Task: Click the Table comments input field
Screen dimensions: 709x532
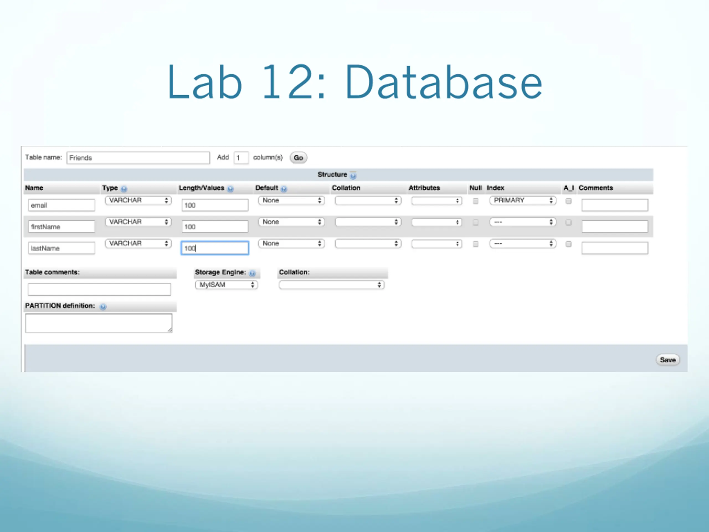Action: pos(99,290)
